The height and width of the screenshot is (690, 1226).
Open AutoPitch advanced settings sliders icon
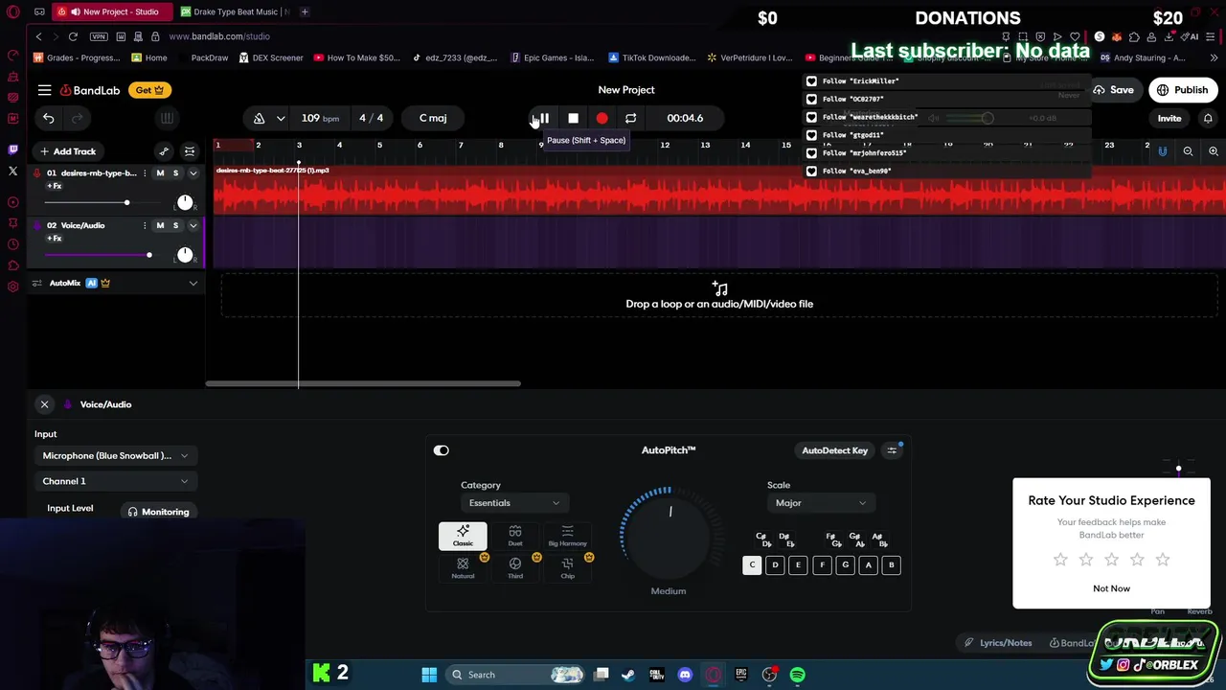coord(892,450)
